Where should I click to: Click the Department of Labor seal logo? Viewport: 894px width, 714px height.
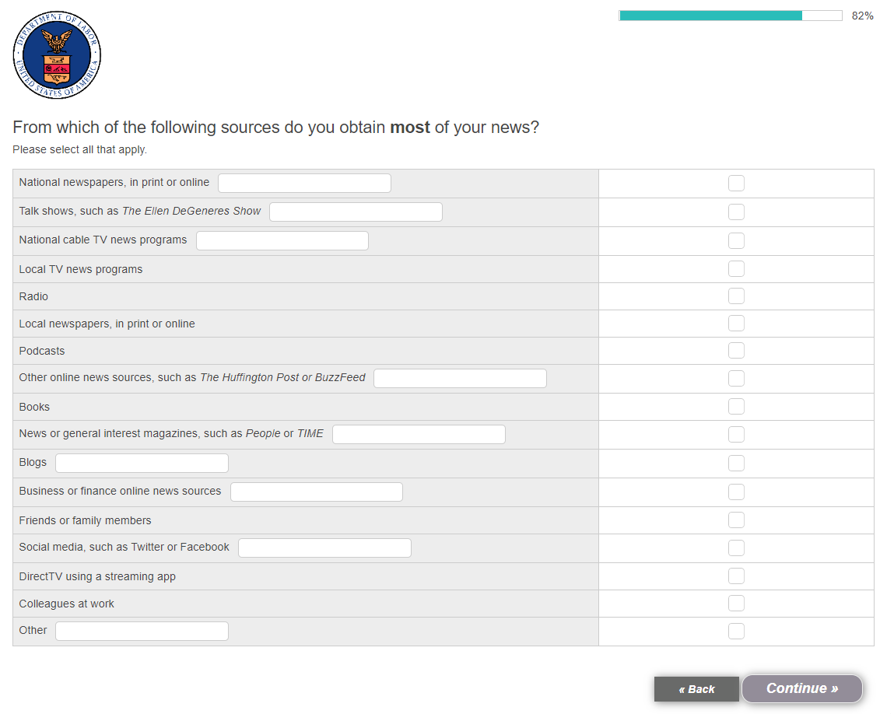click(57, 55)
